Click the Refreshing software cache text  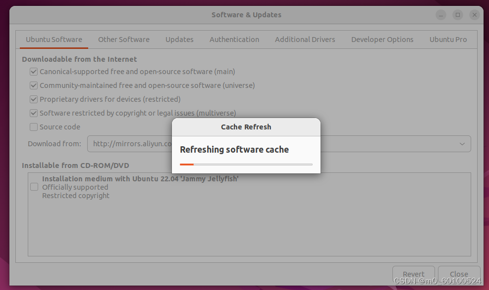(234, 150)
